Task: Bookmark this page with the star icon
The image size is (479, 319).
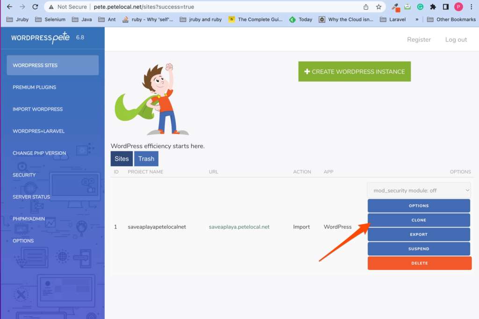Action: point(378,7)
